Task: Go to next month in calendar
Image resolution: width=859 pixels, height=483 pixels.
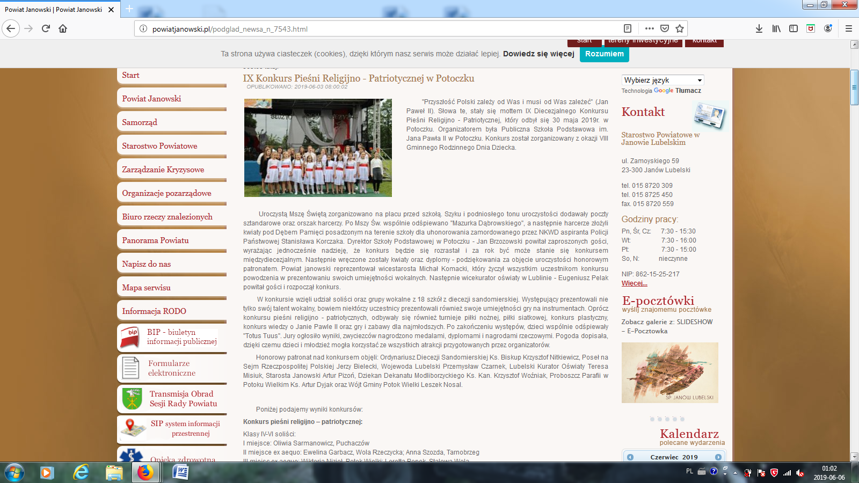Action: [x=718, y=457]
